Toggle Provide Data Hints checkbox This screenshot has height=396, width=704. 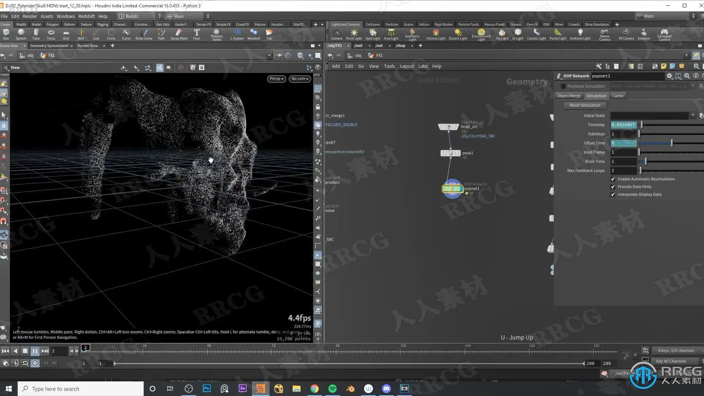coord(613,187)
